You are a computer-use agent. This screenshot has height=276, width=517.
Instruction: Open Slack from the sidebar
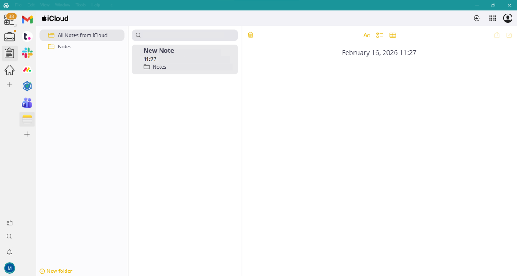coord(27,53)
